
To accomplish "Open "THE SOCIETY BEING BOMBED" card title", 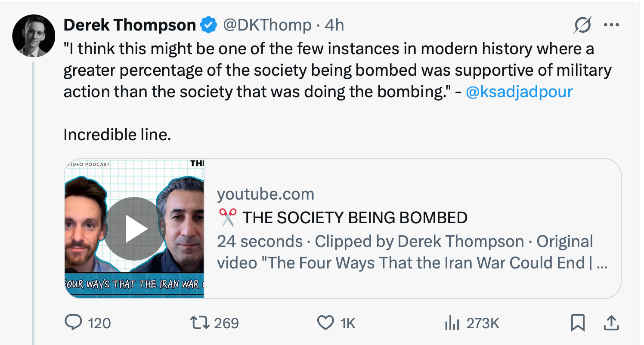I will [x=354, y=218].
